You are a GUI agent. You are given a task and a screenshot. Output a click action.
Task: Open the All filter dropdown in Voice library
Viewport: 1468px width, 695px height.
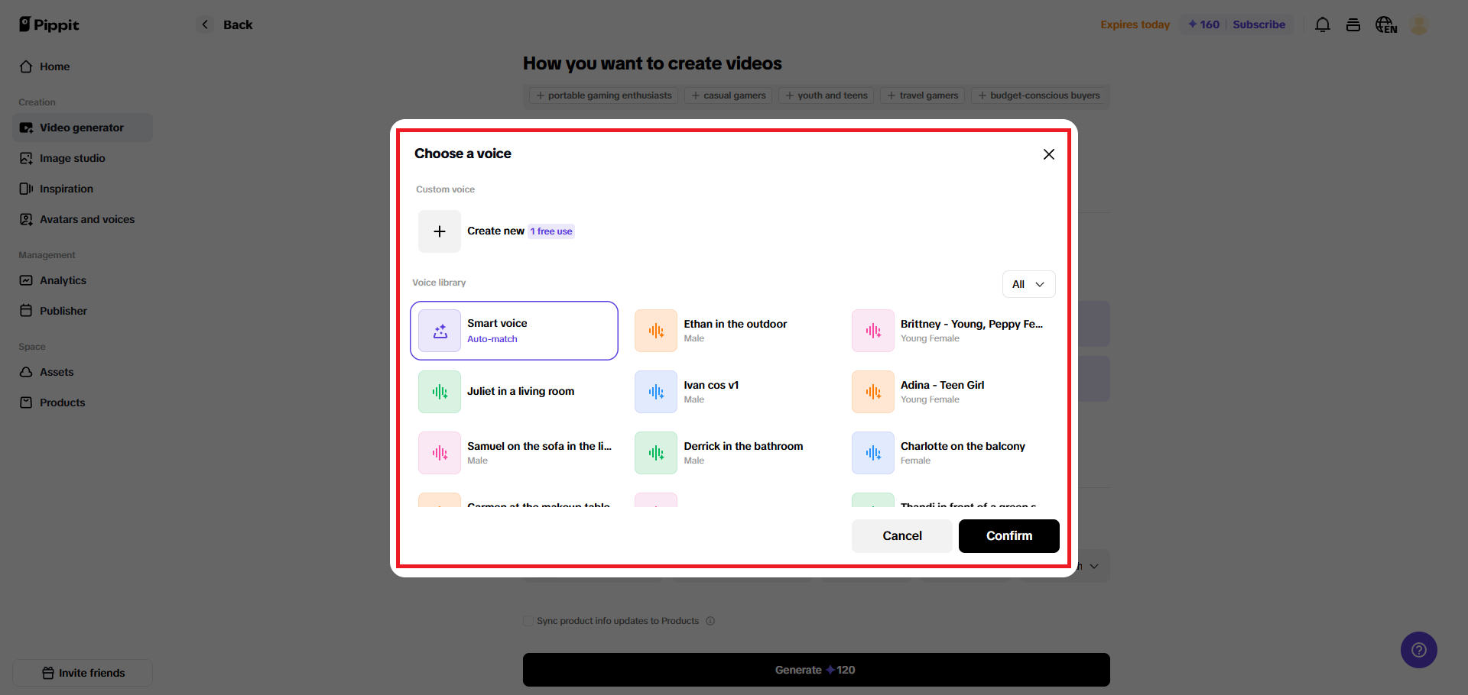coord(1028,284)
